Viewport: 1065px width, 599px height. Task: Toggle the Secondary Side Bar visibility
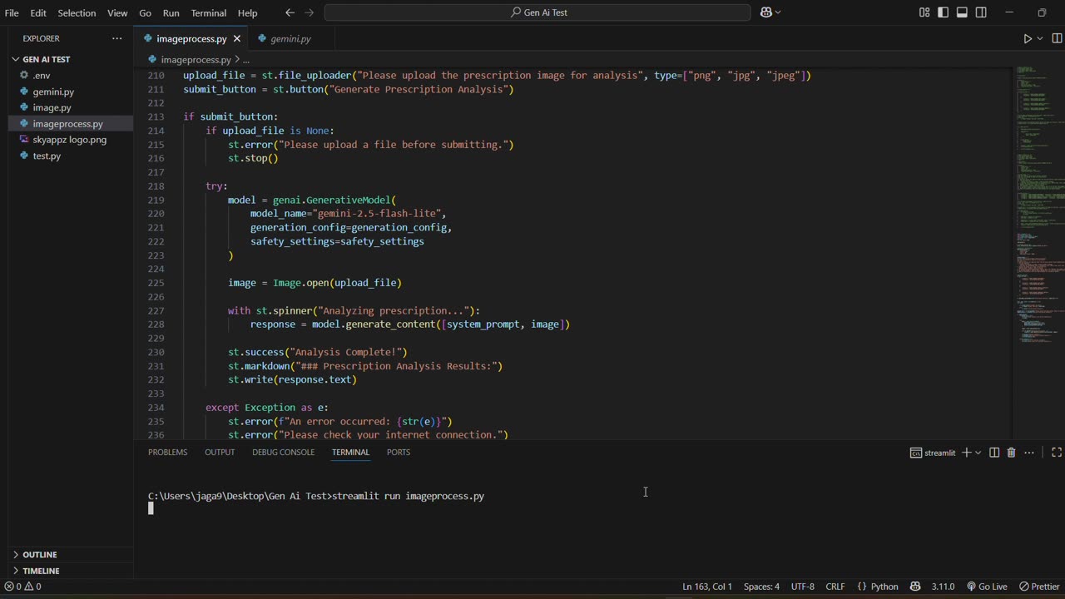coord(981,12)
